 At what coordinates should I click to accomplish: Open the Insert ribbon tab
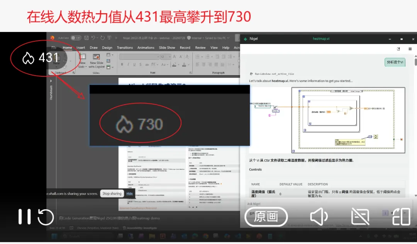tap(81, 48)
